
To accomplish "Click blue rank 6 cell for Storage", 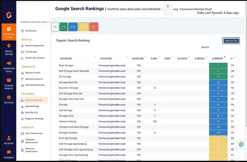I will point(218,105).
